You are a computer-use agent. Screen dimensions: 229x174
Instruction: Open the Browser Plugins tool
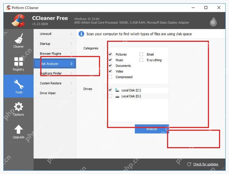(55, 53)
